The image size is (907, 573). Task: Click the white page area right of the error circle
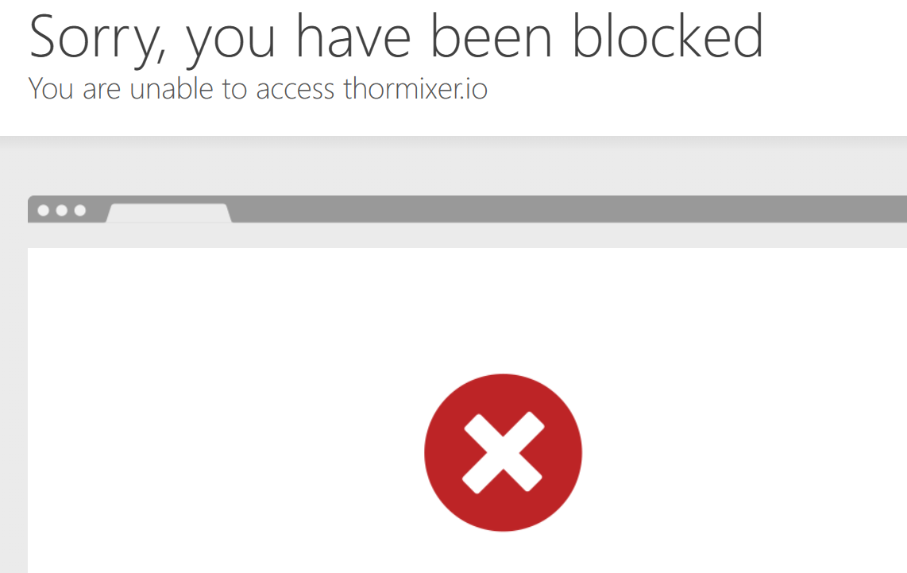pos(744,451)
